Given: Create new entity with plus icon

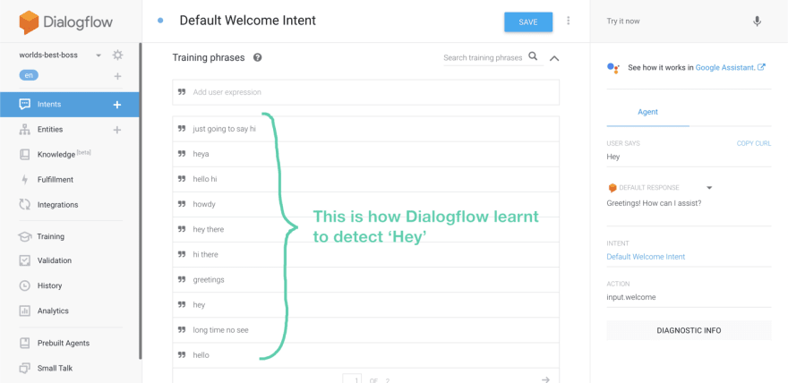Looking at the screenshot, I should tap(117, 130).
